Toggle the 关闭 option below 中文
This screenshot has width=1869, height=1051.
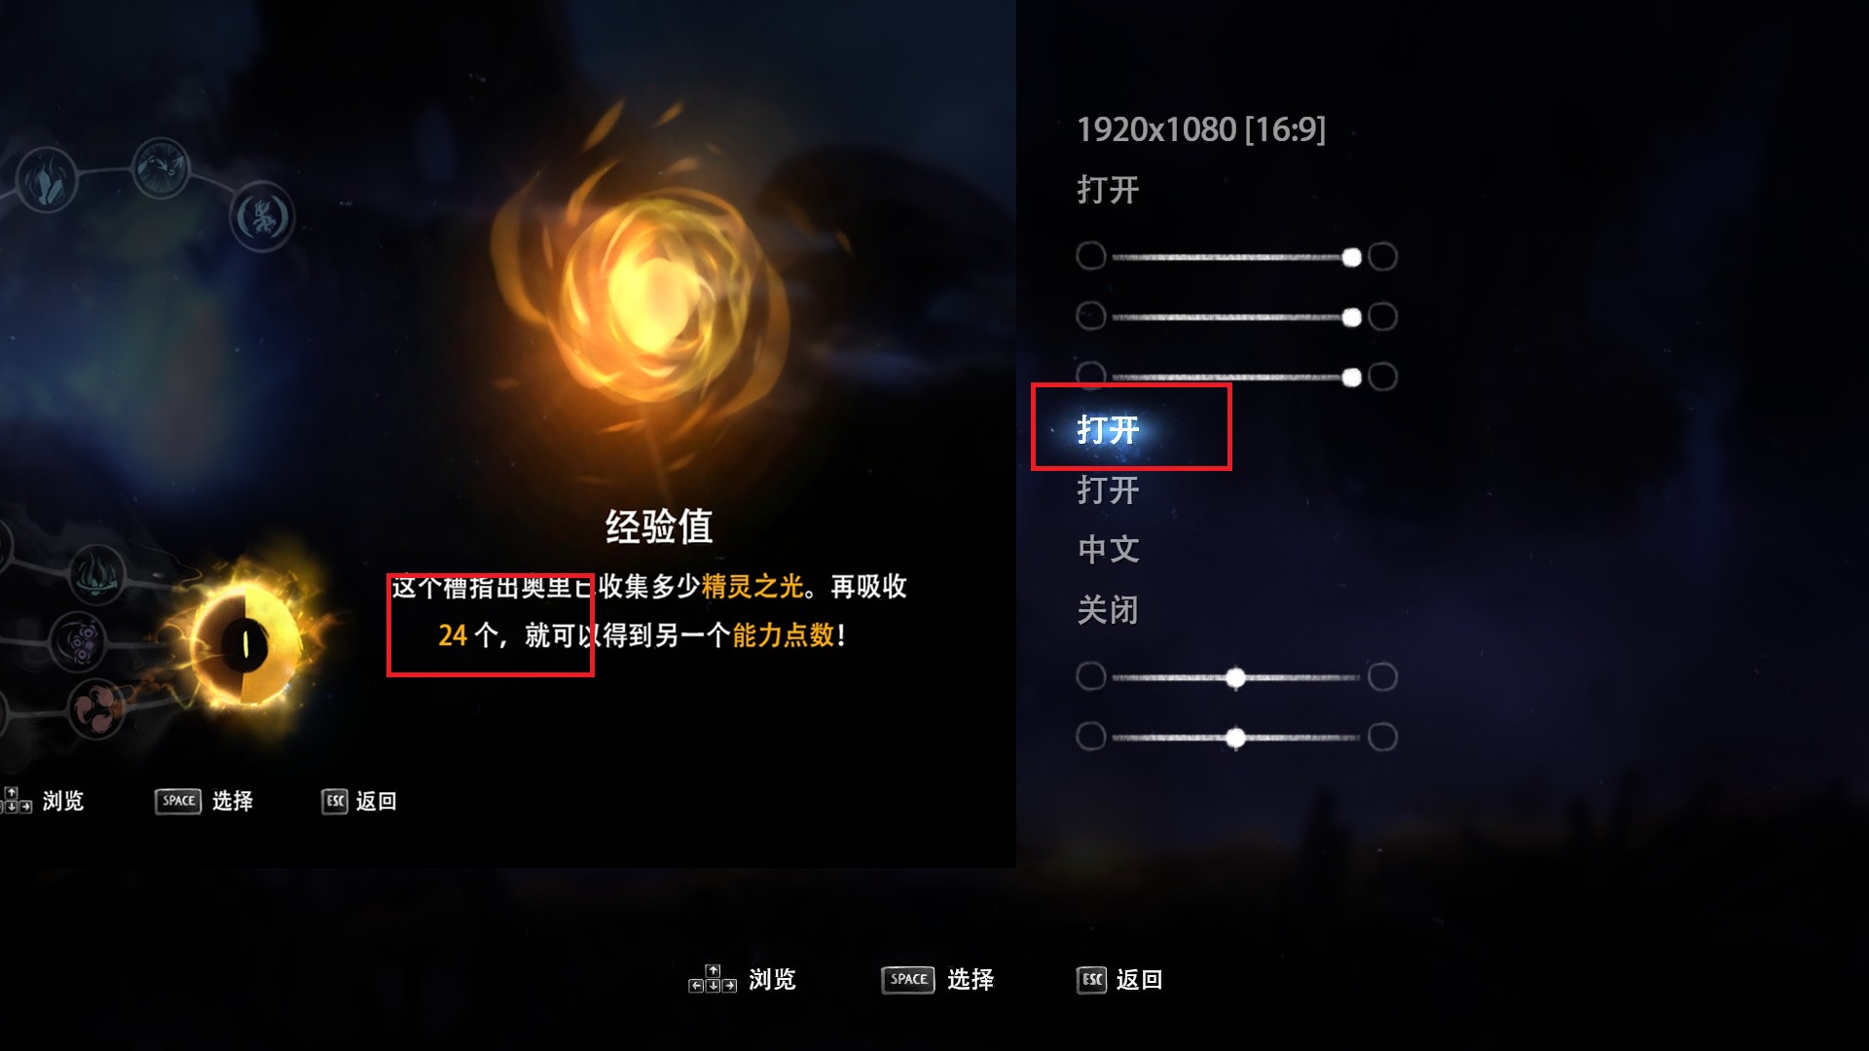coord(1108,610)
